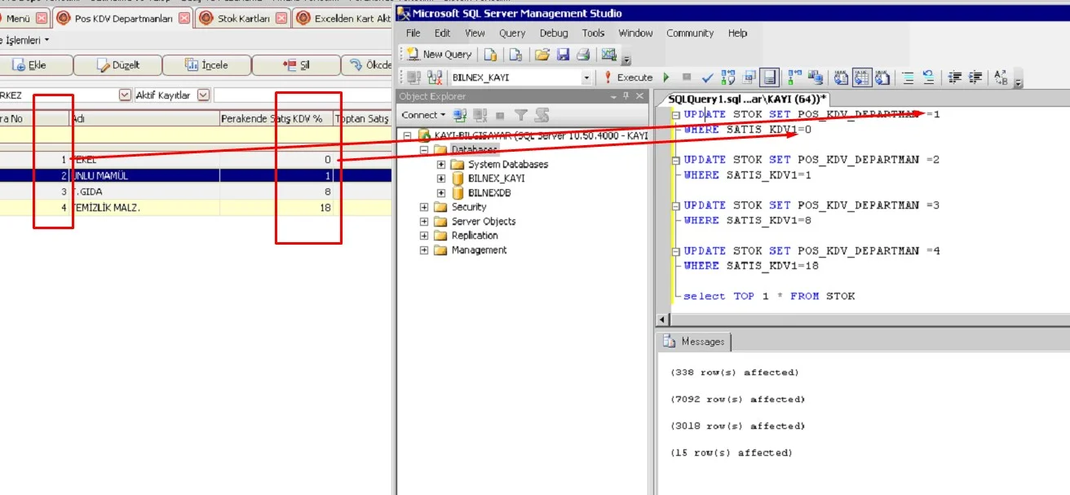The image size is (1070, 495).
Task: Open the BILNEX_KAYI database dropdown
Action: point(586,77)
